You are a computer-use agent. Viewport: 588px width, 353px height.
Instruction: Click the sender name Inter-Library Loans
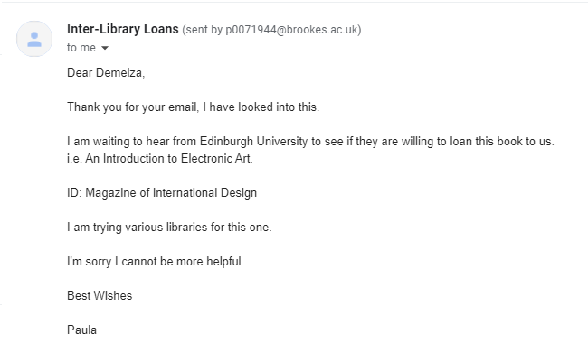click(x=123, y=29)
